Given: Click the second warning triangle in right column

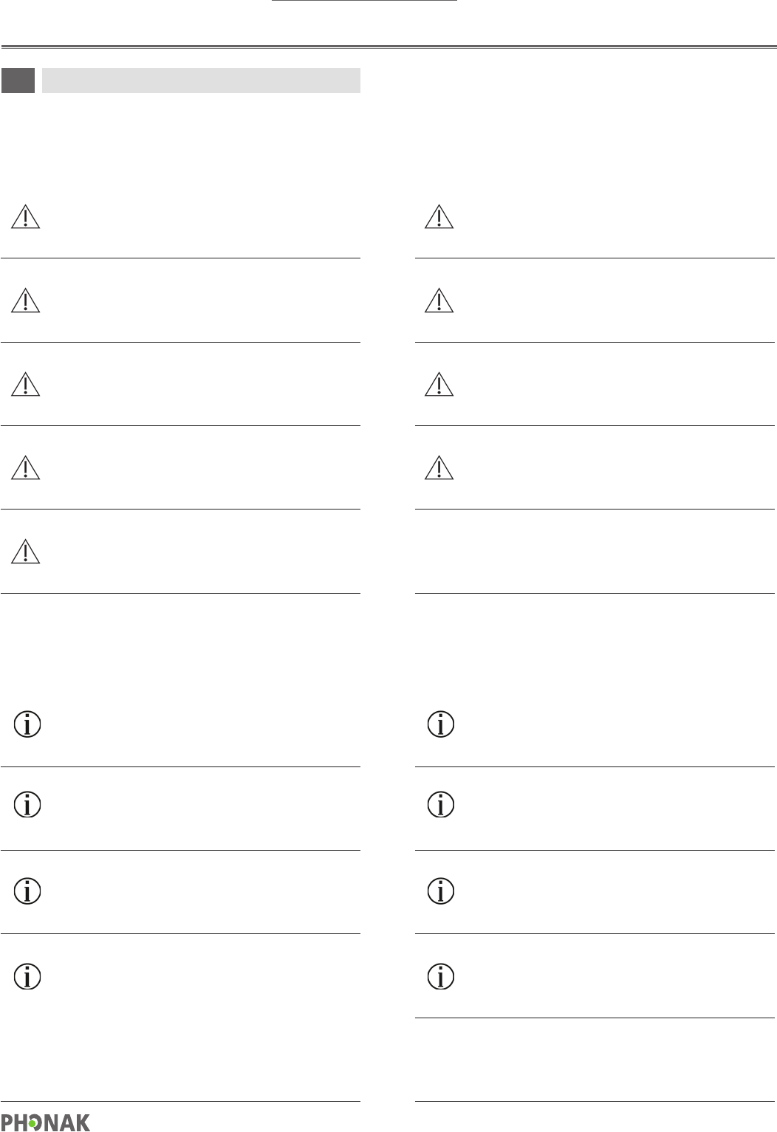Looking at the screenshot, I should (x=439, y=300).
